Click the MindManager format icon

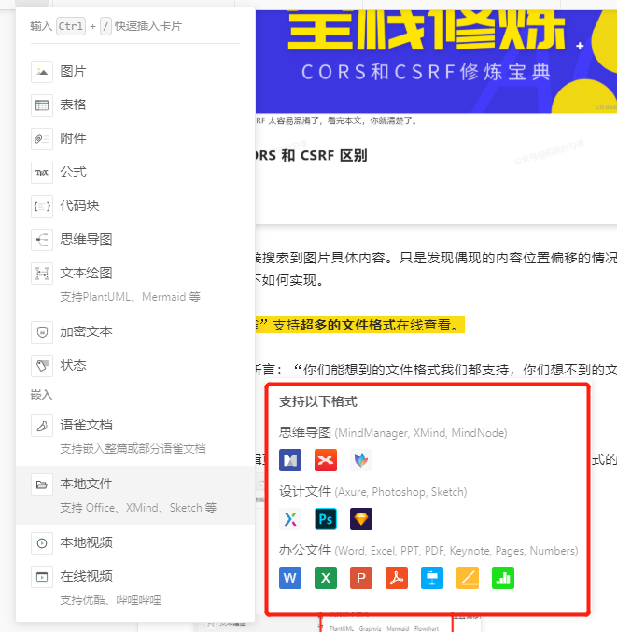pyautogui.click(x=290, y=460)
